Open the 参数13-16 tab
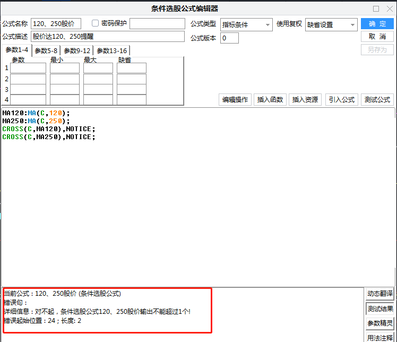This screenshot has height=342, width=397. (111, 50)
